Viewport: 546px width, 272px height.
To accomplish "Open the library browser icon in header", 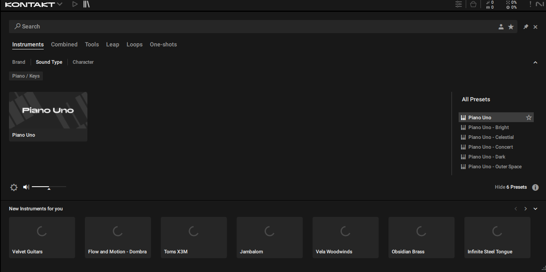I will pyautogui.click(x=86, y=4).
